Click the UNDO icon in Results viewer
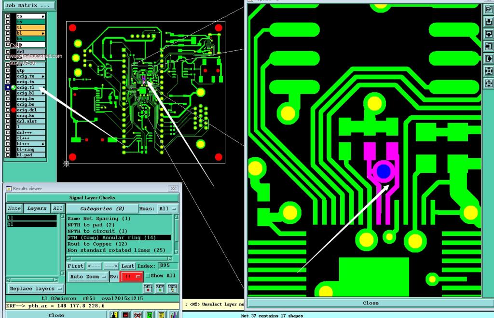Image resolution: width=494 pixels, height=318 pixels. (x=173, y=288)
